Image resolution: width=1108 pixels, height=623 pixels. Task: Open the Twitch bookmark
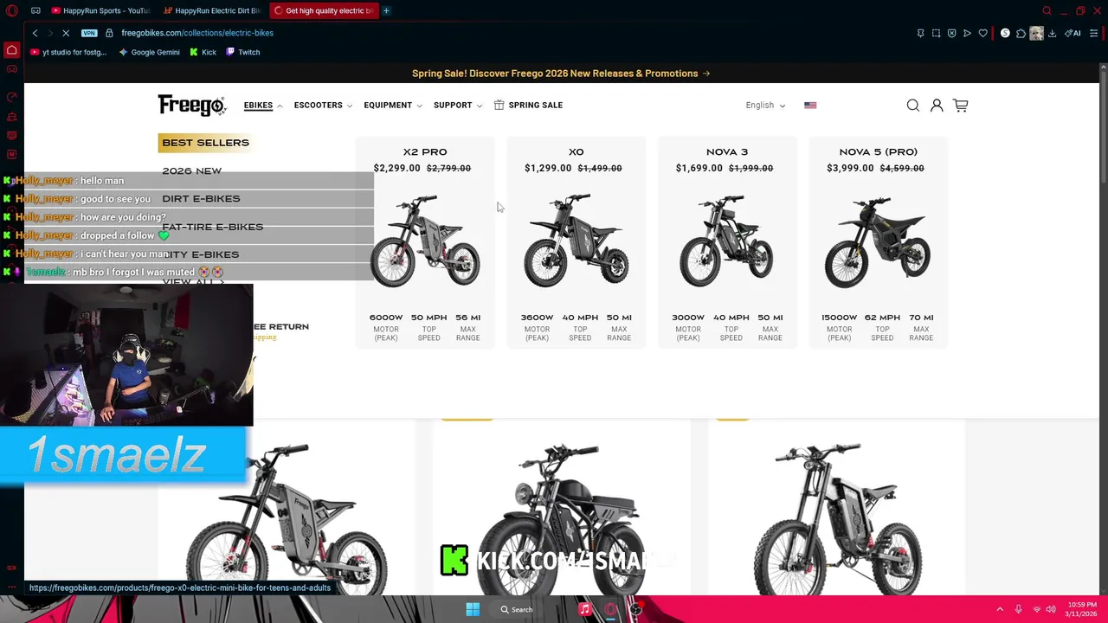pos(243,52)
